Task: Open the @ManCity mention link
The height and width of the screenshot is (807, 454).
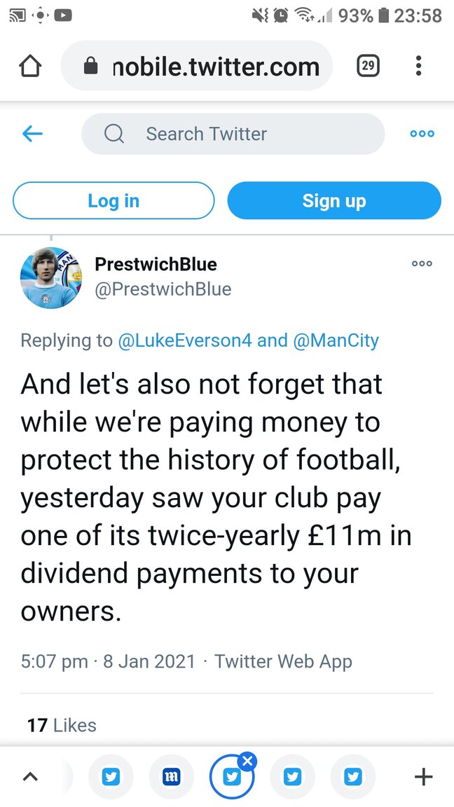Action: 336,340
